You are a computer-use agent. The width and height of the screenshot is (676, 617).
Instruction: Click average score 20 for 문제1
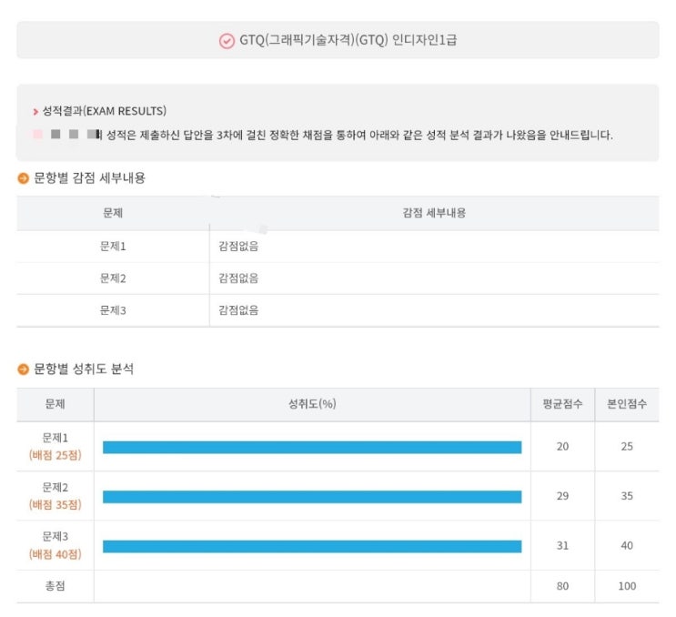[x=562, y=446]
